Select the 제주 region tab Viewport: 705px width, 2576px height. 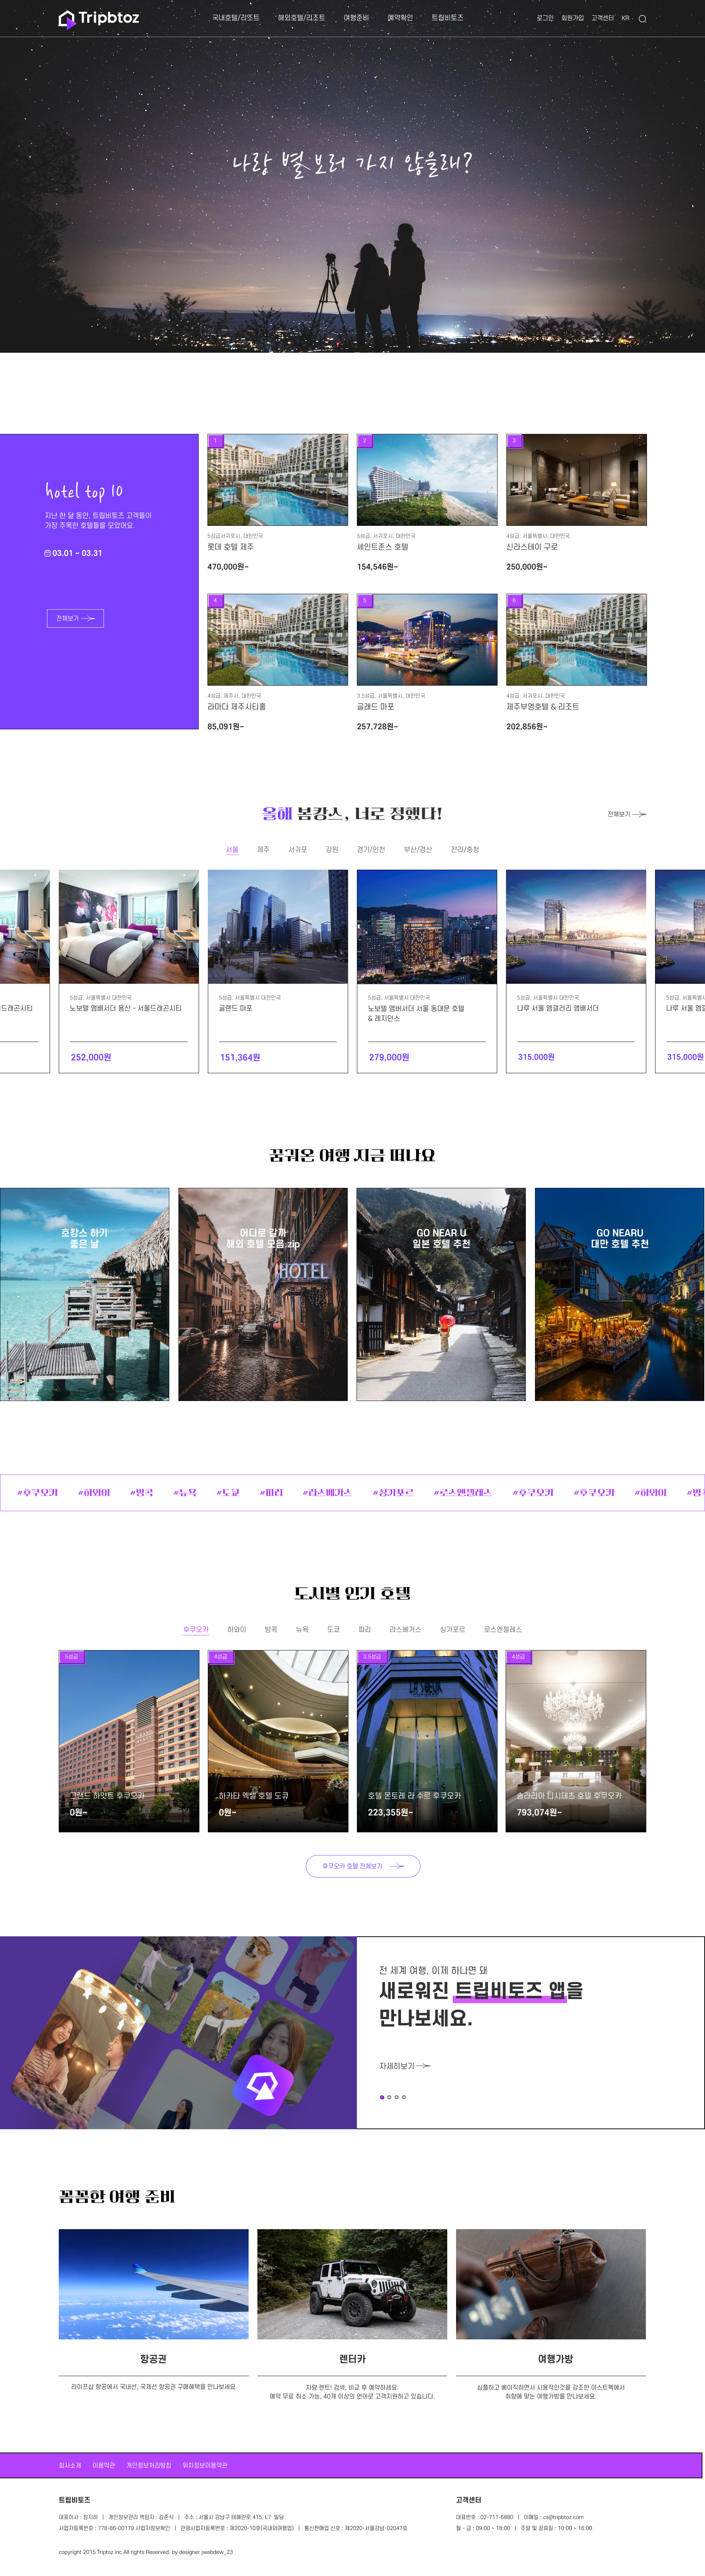263,849
